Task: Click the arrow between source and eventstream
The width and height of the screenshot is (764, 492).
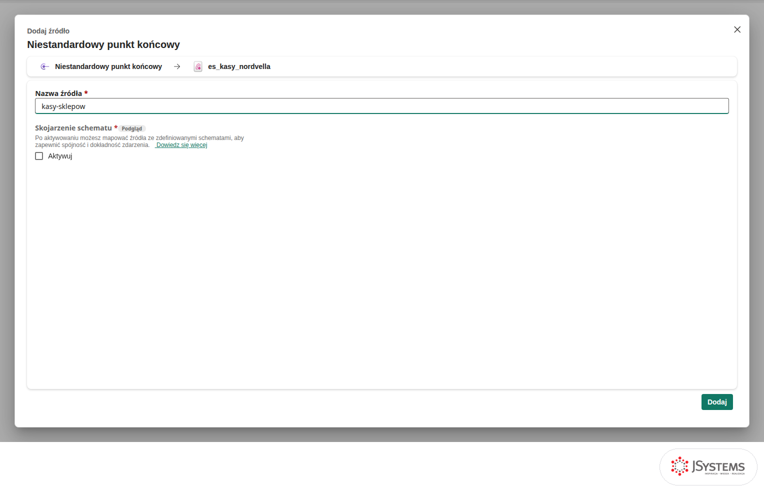Action: tap(177, 66)
